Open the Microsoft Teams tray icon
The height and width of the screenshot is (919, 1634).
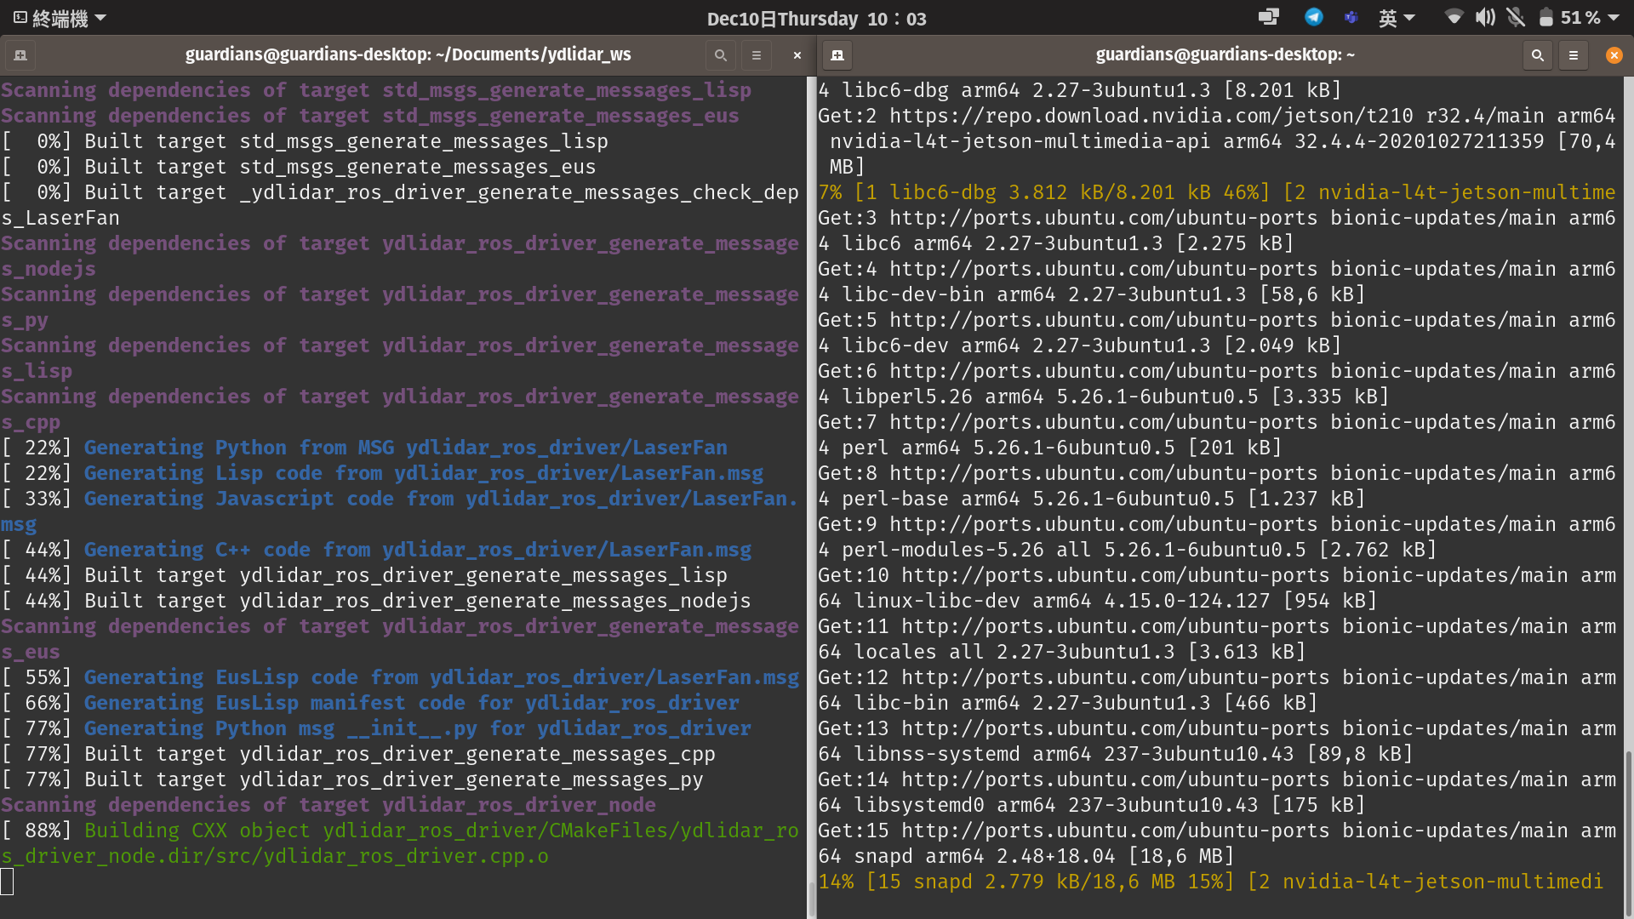click(1351, 17)
